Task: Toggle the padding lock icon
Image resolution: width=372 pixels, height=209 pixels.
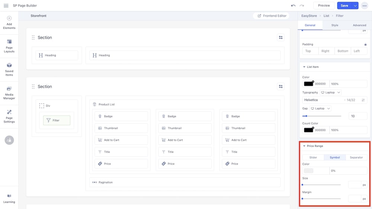Action: click(x=365, y=44)
